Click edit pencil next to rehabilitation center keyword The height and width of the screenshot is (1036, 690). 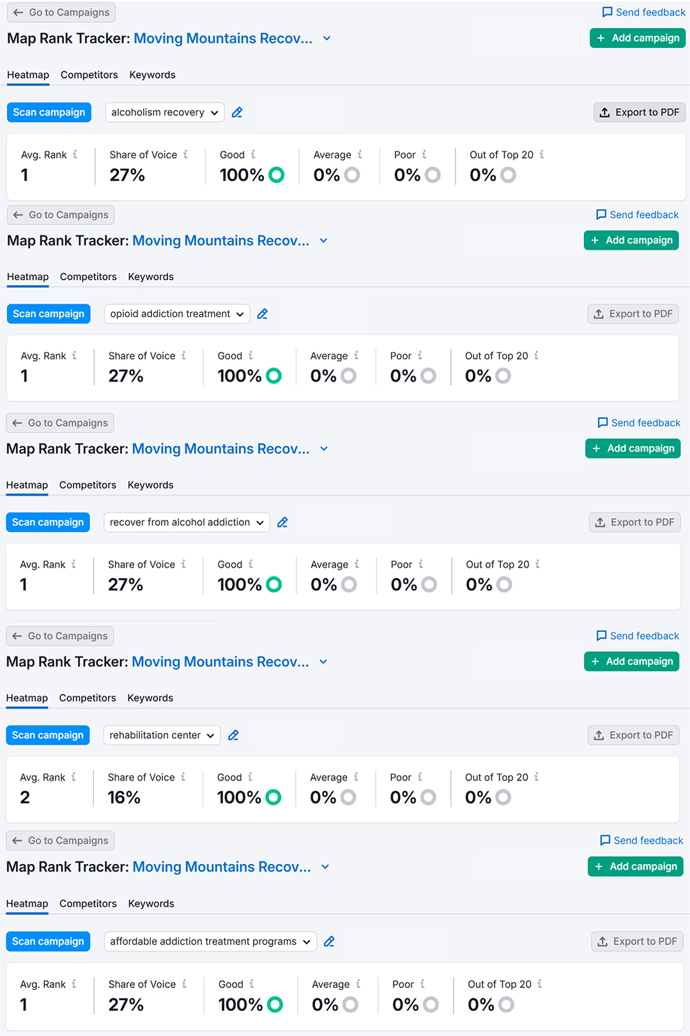point(233,735)
